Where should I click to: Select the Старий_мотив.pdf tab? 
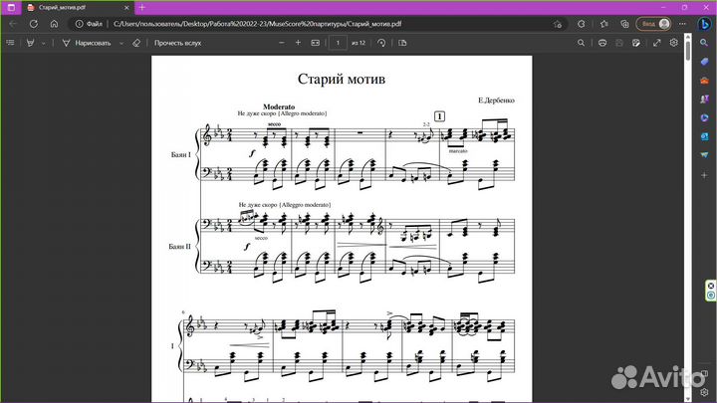(x=68, y=7)
